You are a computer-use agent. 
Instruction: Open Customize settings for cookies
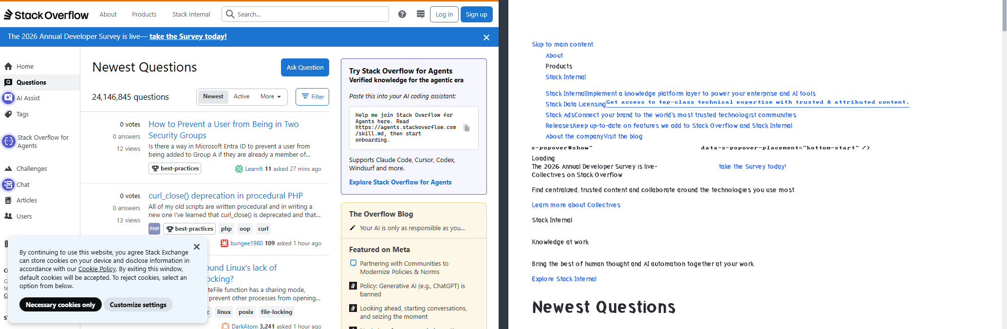coord(138,305)
